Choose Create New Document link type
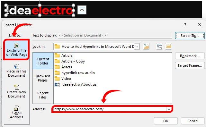Screen dimensions: 206x127 click(x=17, y=91)
